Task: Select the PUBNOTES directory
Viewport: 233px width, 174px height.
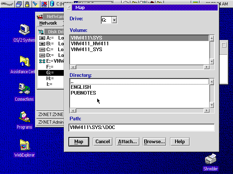Action: (x=139, y=93)
